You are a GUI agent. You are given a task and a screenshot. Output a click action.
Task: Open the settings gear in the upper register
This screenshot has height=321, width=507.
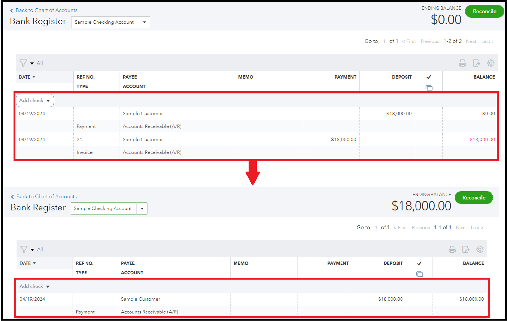[490, 63]
